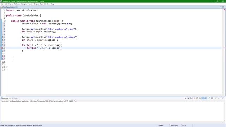Click the editor horizontal scrollbar

[114, 95]
